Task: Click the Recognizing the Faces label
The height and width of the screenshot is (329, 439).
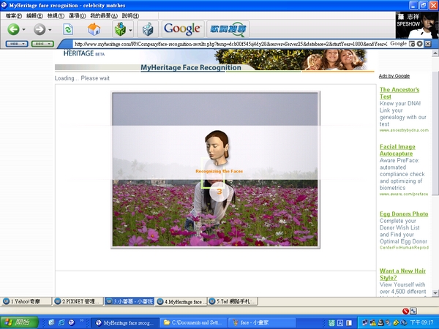Action: 219,171
